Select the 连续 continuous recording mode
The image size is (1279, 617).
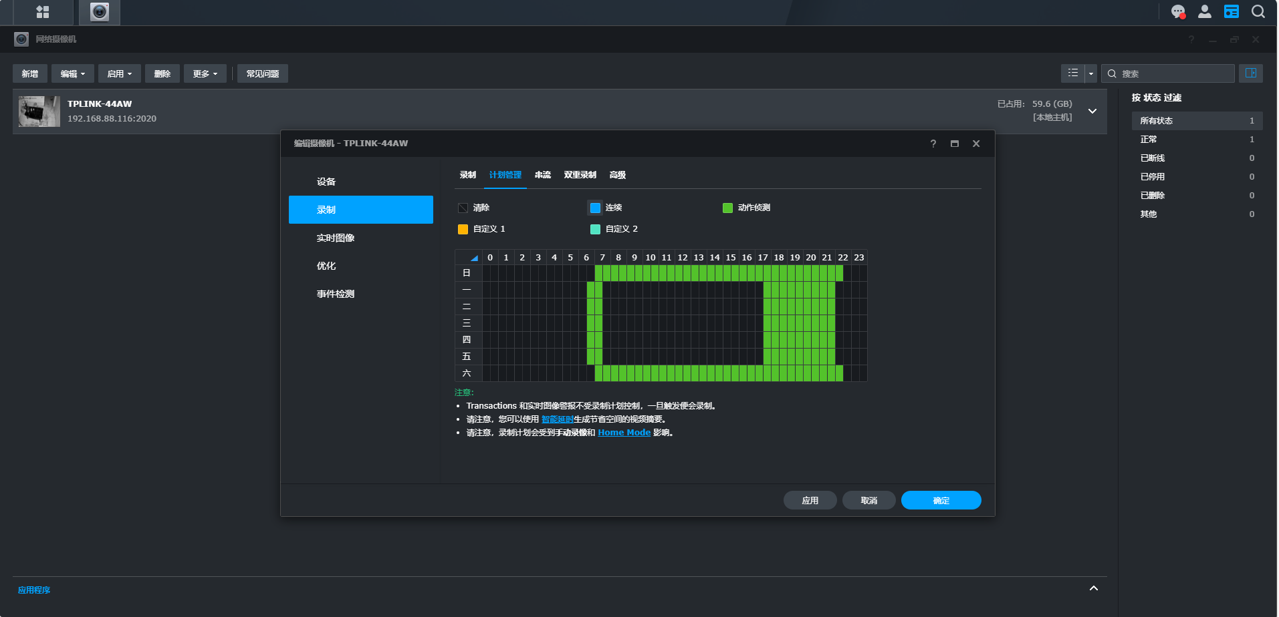(x=595, y=208)
